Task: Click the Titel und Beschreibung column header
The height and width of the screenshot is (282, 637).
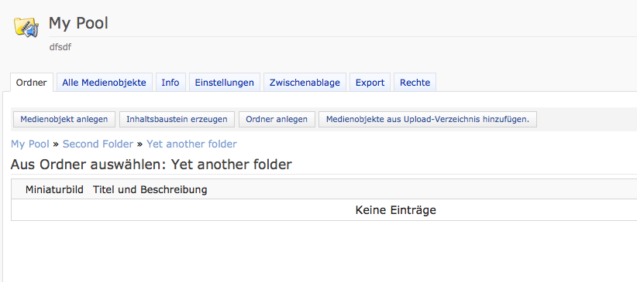Action: pyautogui.click(x=150, y=189)
